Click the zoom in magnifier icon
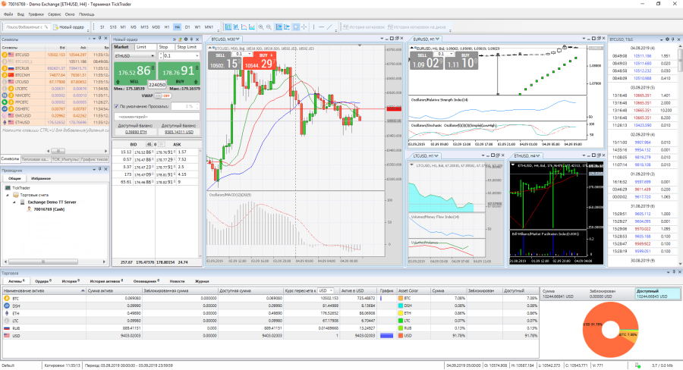The image size is (683, 370). pos(261,27)
